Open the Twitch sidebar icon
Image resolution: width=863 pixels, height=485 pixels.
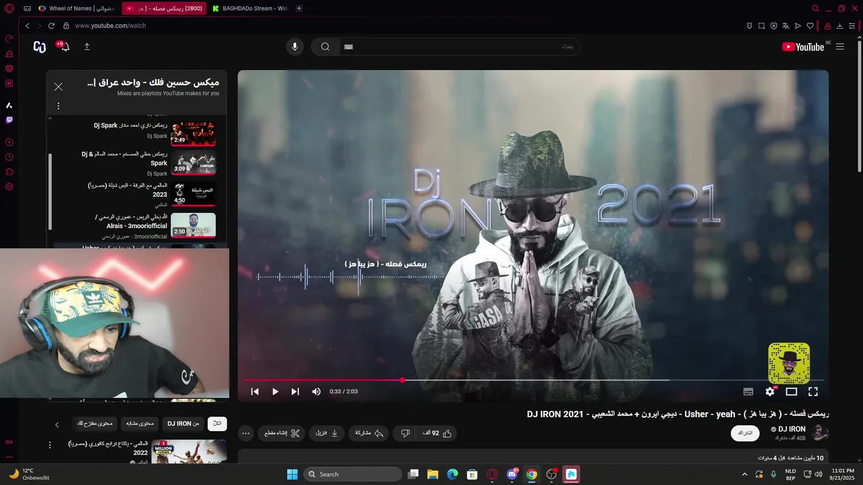point(9,121)
